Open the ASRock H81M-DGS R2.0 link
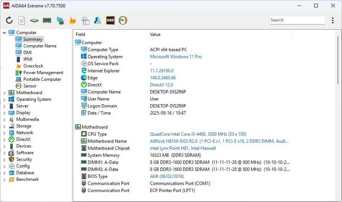 click(x=219, y=141)
